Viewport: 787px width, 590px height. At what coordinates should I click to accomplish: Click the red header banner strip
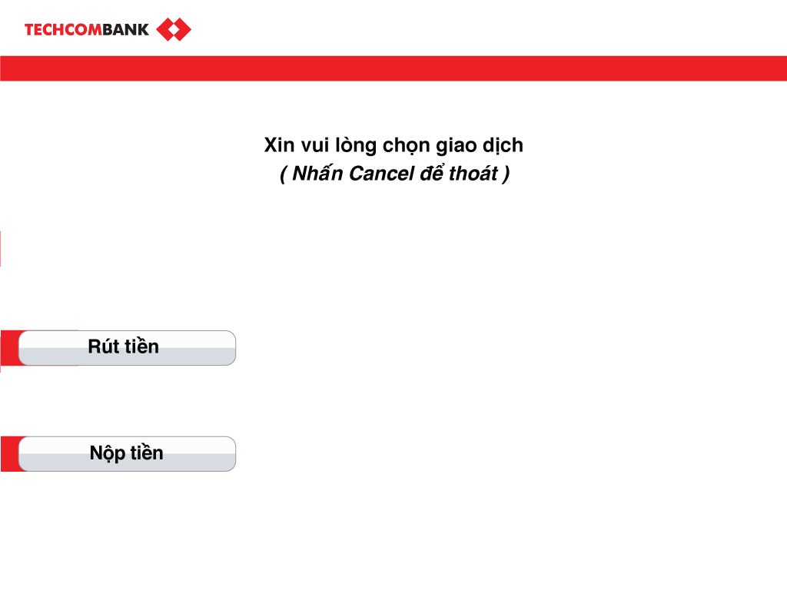pyautogui.click(x=393, y=68)
